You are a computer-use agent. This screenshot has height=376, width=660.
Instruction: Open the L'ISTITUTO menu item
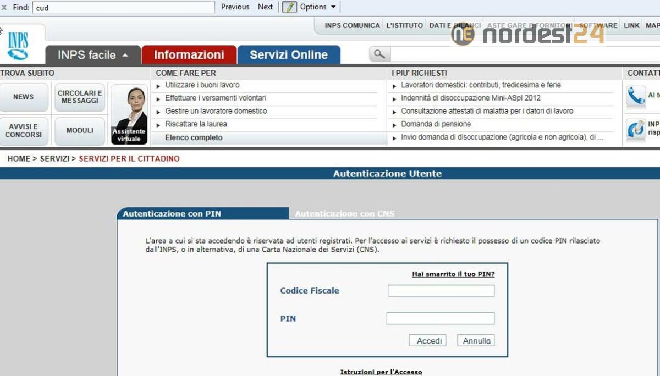(404, 25)
